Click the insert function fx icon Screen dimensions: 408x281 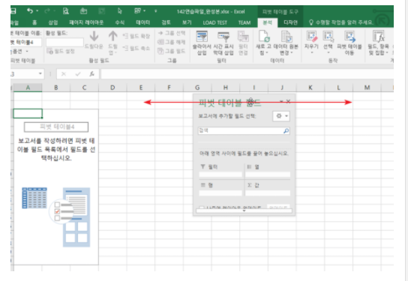coord(91,74)
